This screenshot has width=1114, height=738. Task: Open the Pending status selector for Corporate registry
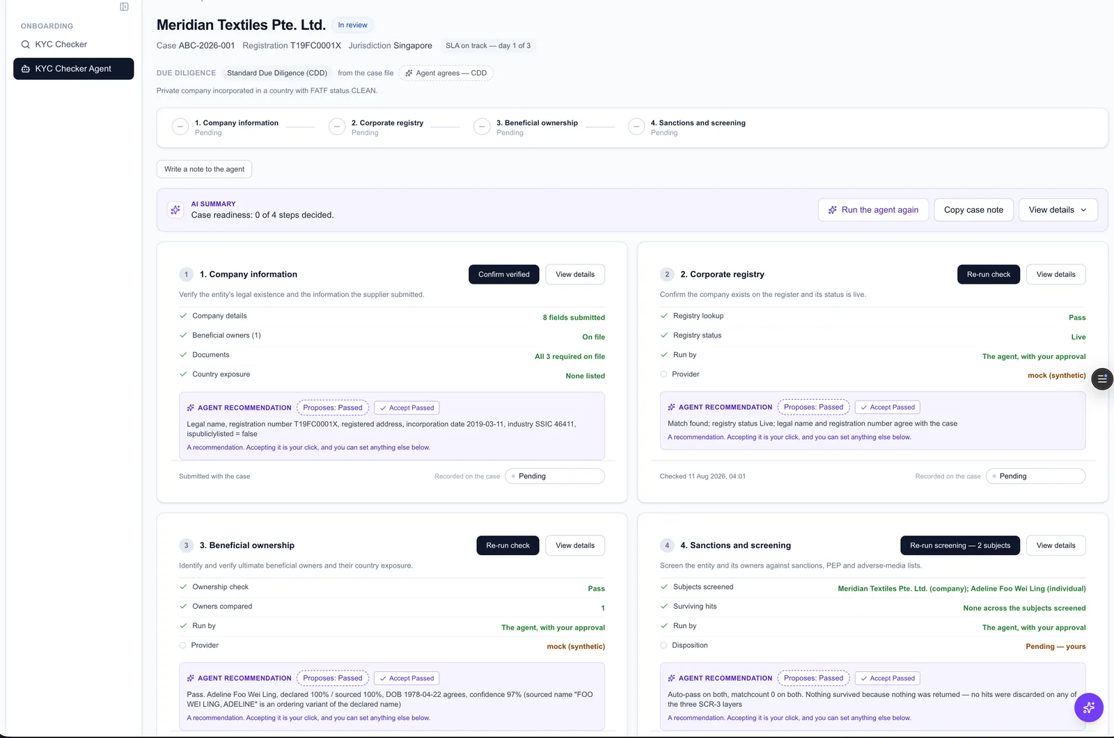[1036, 476]
